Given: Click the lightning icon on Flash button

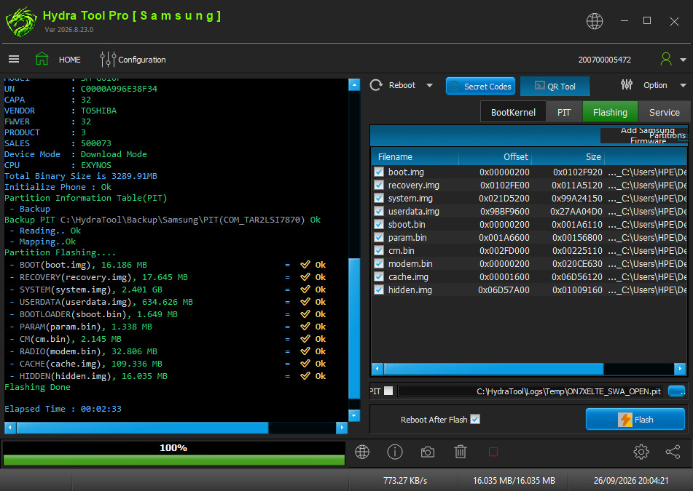Looking at the screenshot, I should click(x=625, y=420).
